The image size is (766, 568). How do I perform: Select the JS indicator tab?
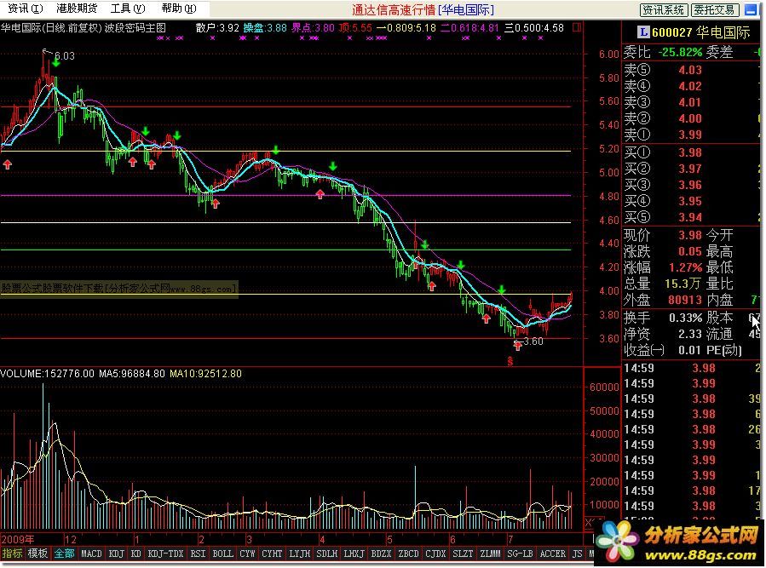(x=578, y=554)
